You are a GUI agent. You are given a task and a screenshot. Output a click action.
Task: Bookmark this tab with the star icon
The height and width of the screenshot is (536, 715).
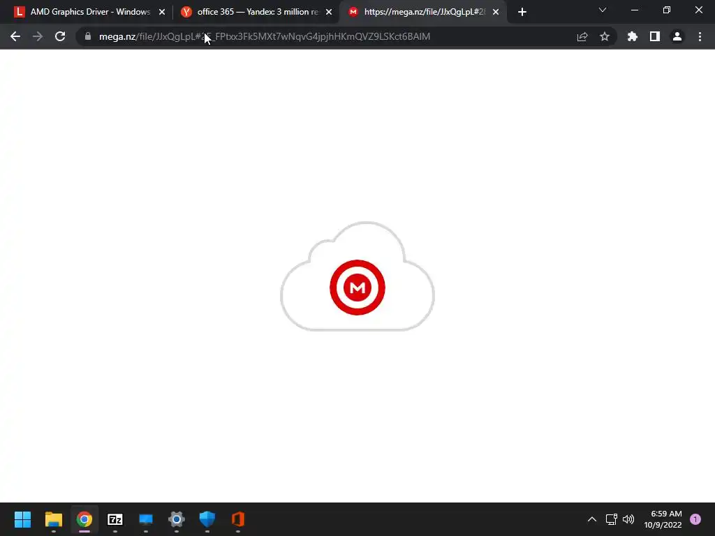click(x=605, y=36)
